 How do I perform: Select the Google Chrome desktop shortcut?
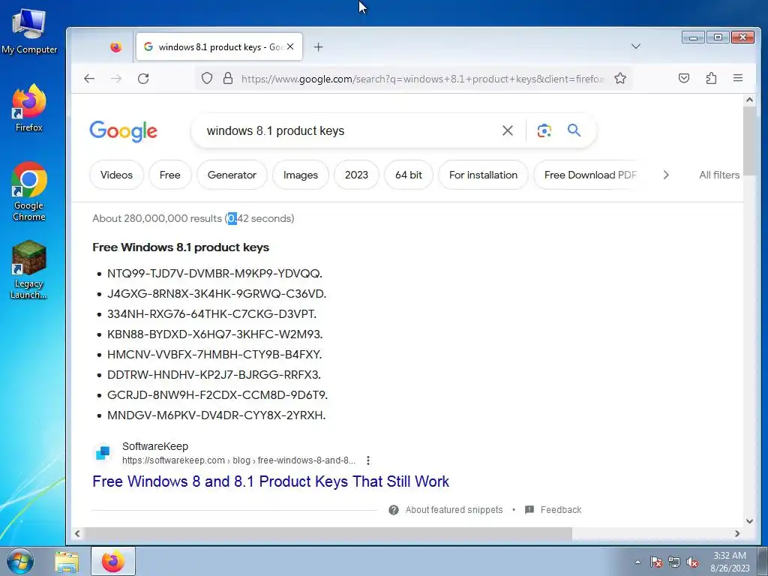point(29,191)
